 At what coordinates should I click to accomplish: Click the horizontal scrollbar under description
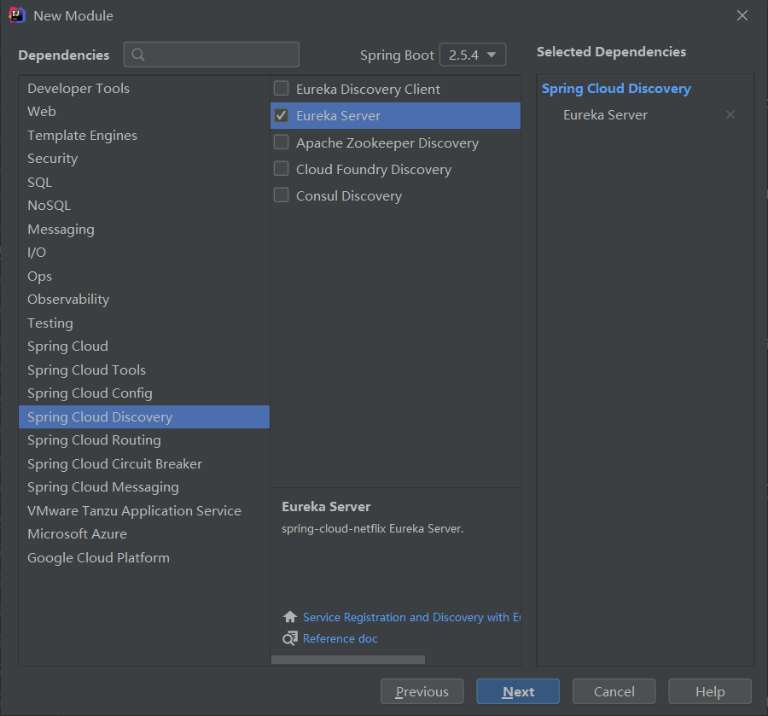point(348,660)
